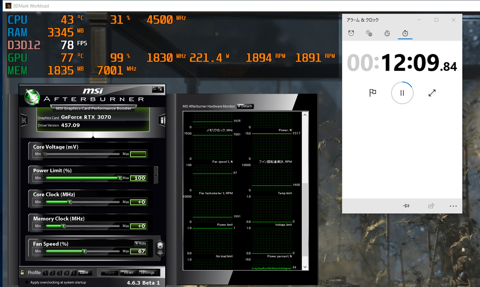The image size is (480, 287).
Task: Open the Afterburner information i button
Action: click(x=162, y=120)
